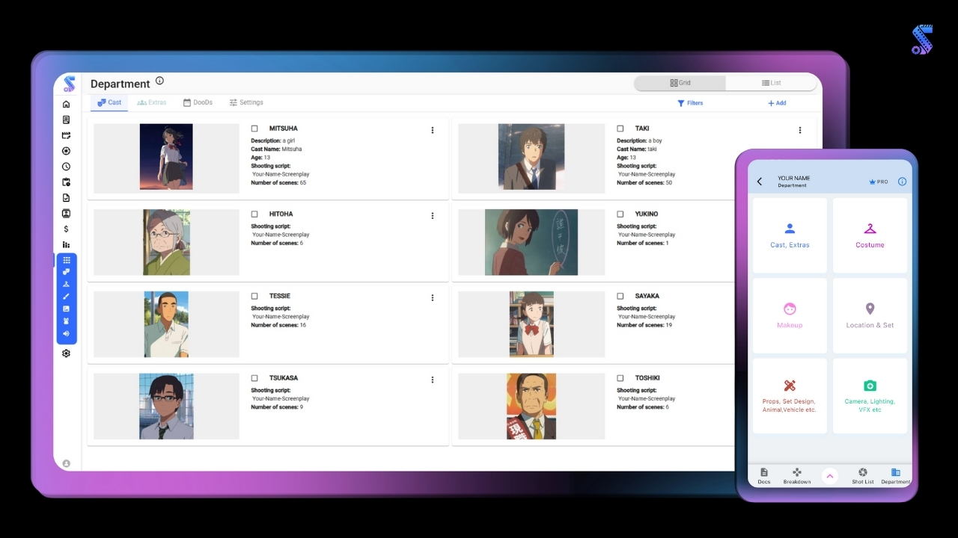Open the MITSUHA card's three-dot menu

click(432, 130)
